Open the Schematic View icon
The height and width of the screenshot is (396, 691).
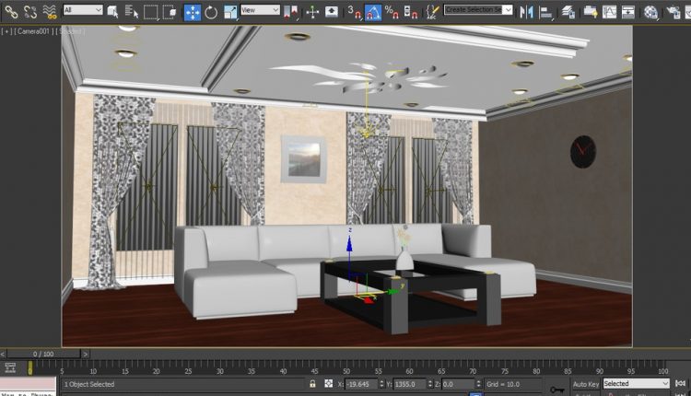point(628,12)
